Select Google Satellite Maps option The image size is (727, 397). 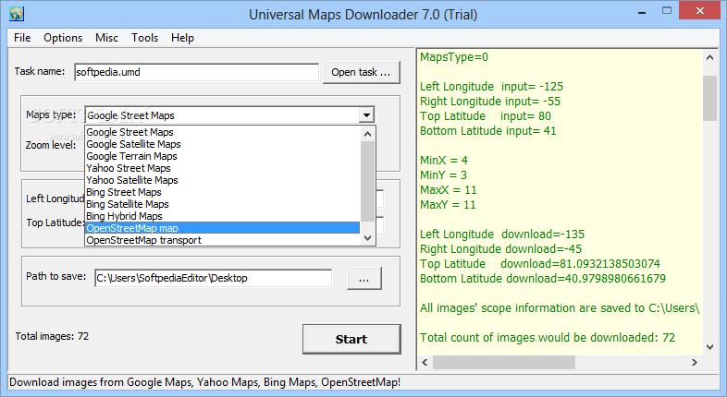(222, 144)
